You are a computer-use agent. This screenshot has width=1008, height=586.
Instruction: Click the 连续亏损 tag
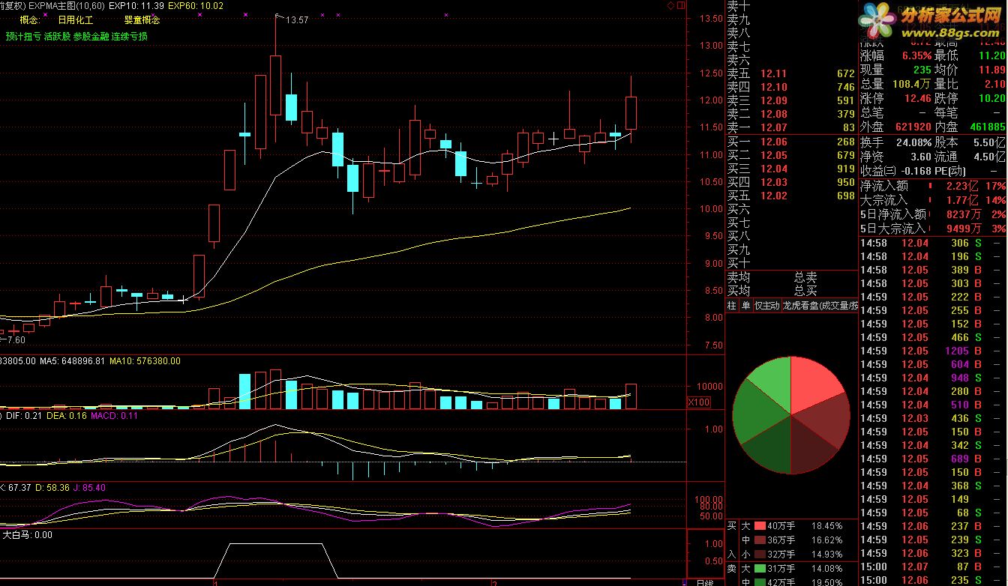coord(130,36)
